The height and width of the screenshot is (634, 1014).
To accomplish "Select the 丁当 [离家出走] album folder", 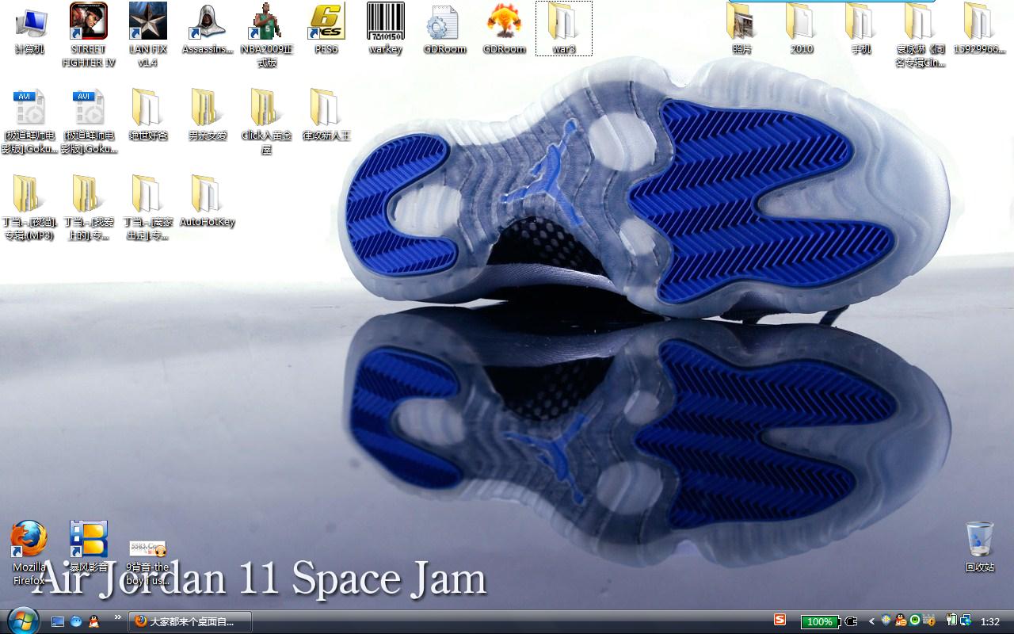I will coord(148,208).
